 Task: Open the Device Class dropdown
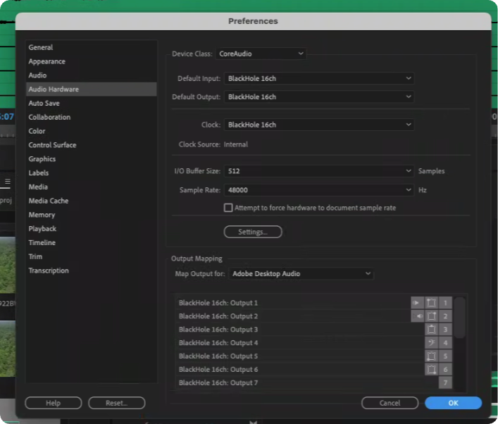(261, 54)
